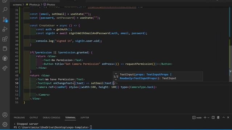The image size is (232, 130).
Task: Kill the terminal with trash icon
Action: point(218,117)
